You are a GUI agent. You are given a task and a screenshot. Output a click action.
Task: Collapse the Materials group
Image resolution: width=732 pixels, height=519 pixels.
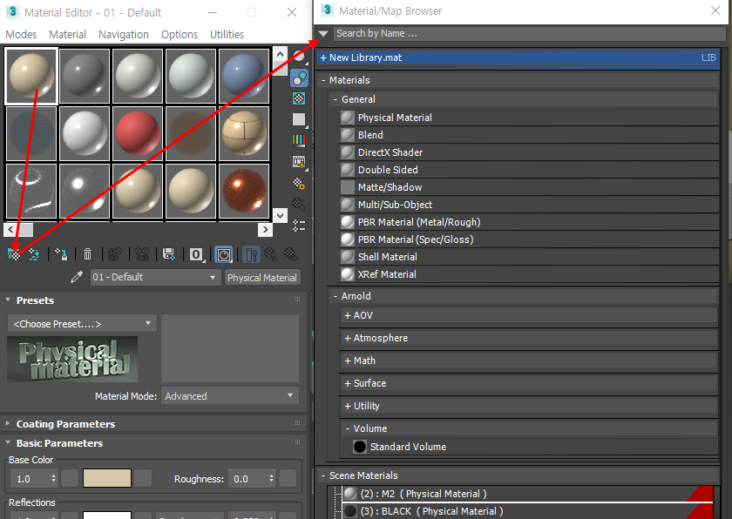pos(323,80)
